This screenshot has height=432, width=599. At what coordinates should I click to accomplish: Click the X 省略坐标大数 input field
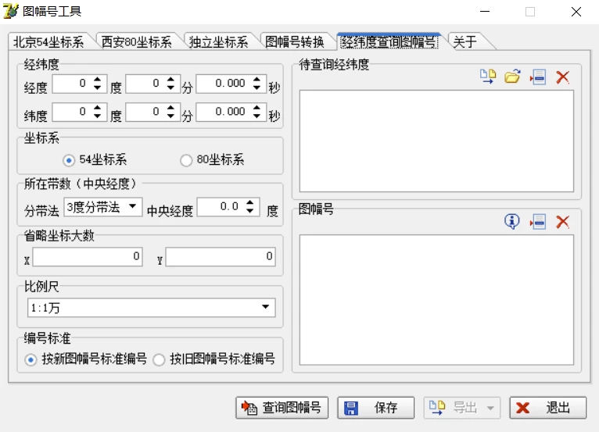tap(87, 257)
